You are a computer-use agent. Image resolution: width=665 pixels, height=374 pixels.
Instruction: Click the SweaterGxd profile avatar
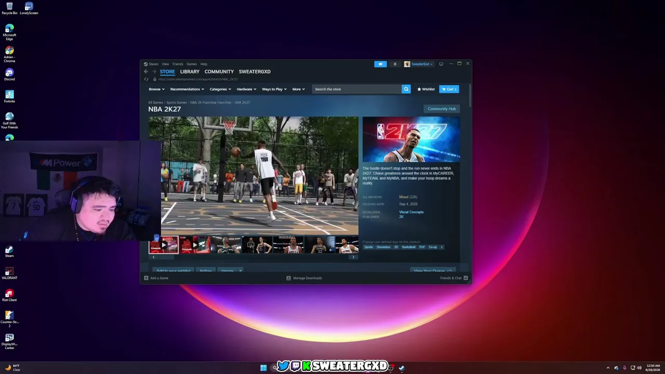click(407, 64)
